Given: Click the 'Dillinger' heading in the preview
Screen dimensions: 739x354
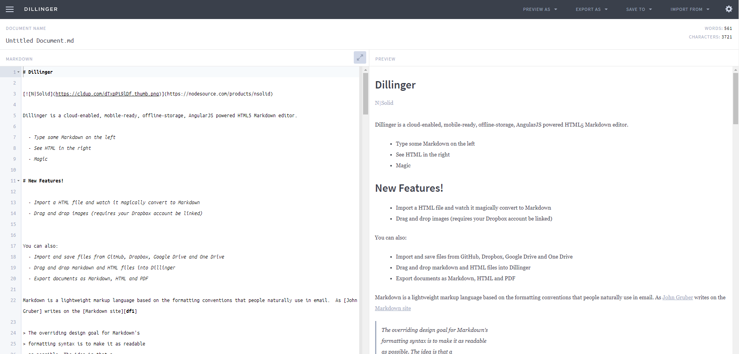Looking at the screenshot, I should point(395,85).
